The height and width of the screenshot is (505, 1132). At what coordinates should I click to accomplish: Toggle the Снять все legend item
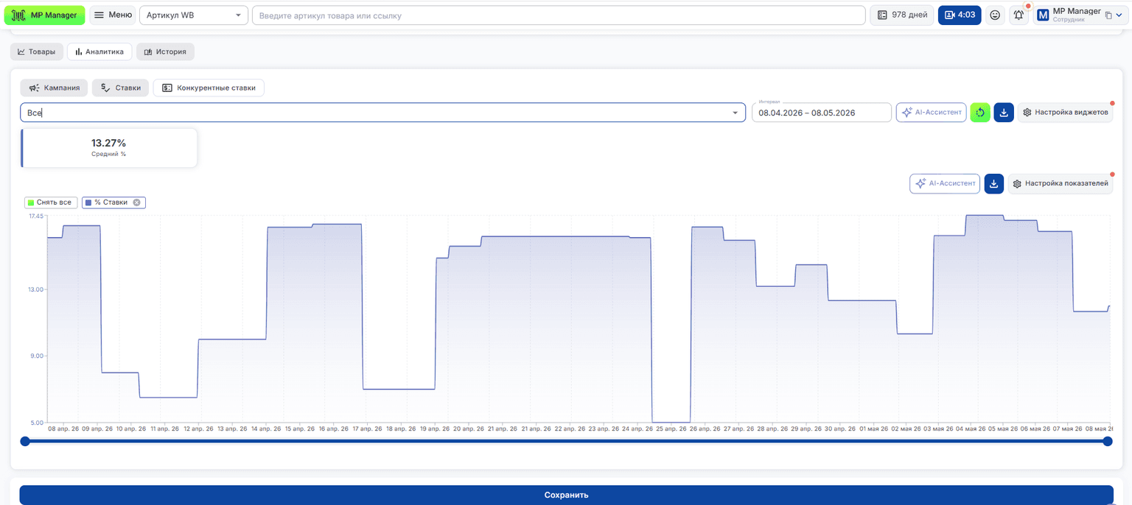click(x=49, y=202)
